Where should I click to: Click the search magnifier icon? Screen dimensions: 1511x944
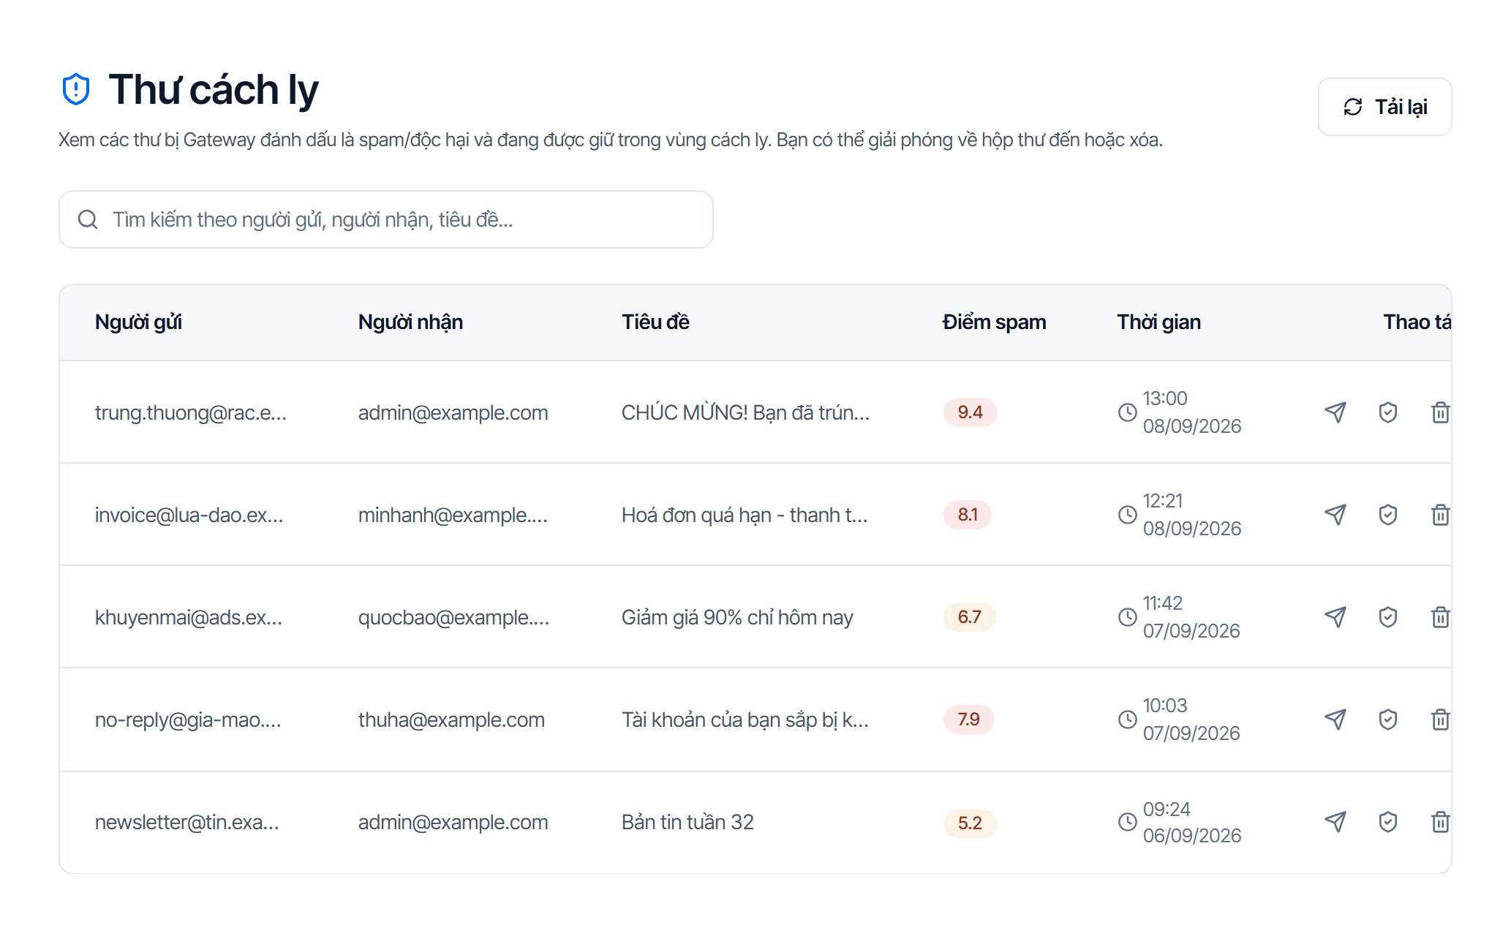(88, 219)
